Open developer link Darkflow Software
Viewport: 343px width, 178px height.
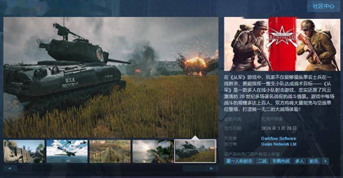click(x=279, y=138)
